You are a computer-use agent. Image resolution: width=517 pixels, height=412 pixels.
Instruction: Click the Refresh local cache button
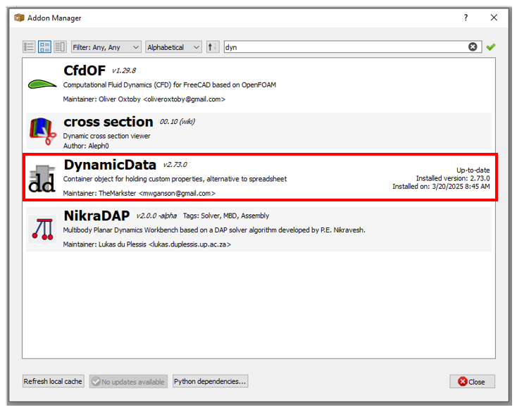(x=53, y=381)
